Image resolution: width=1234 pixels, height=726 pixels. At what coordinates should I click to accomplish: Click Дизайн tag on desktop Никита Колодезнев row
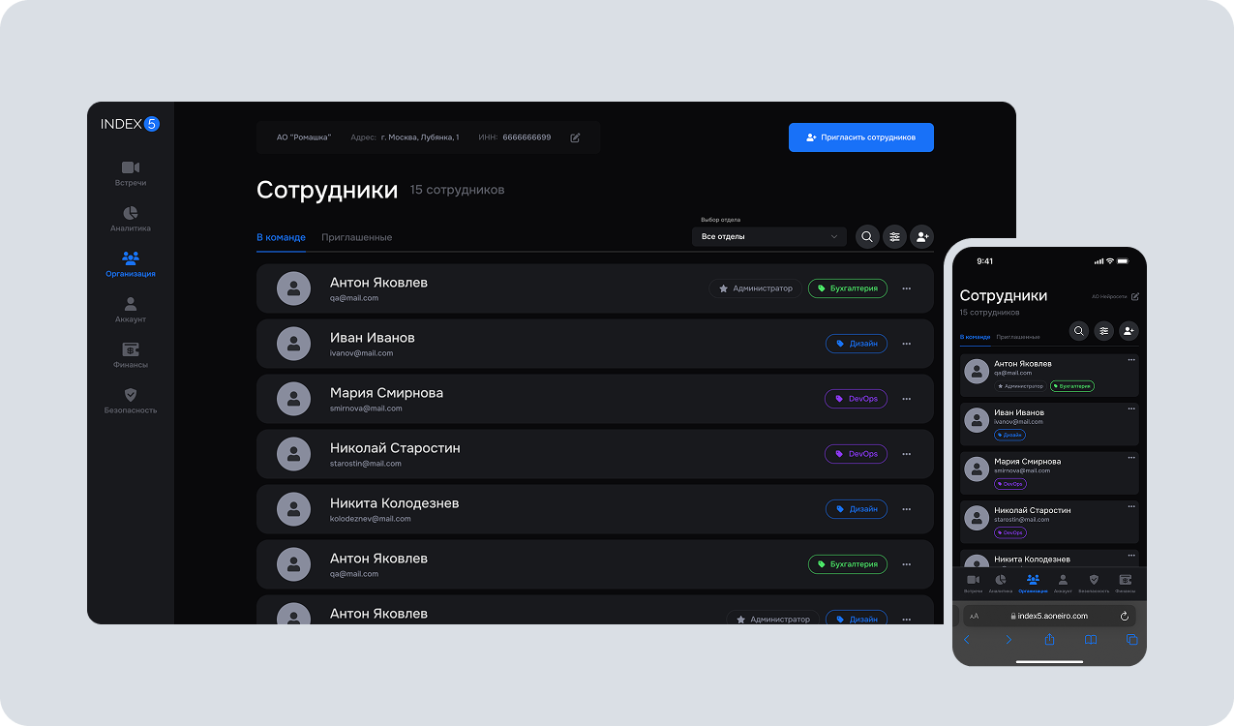tap(857, 509)
